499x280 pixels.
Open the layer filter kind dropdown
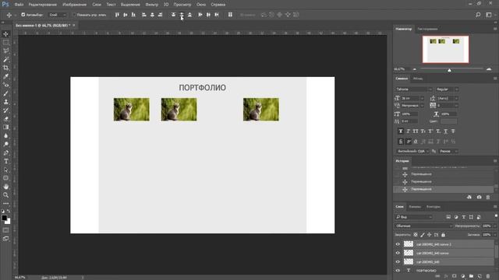(x=414, y=217)
